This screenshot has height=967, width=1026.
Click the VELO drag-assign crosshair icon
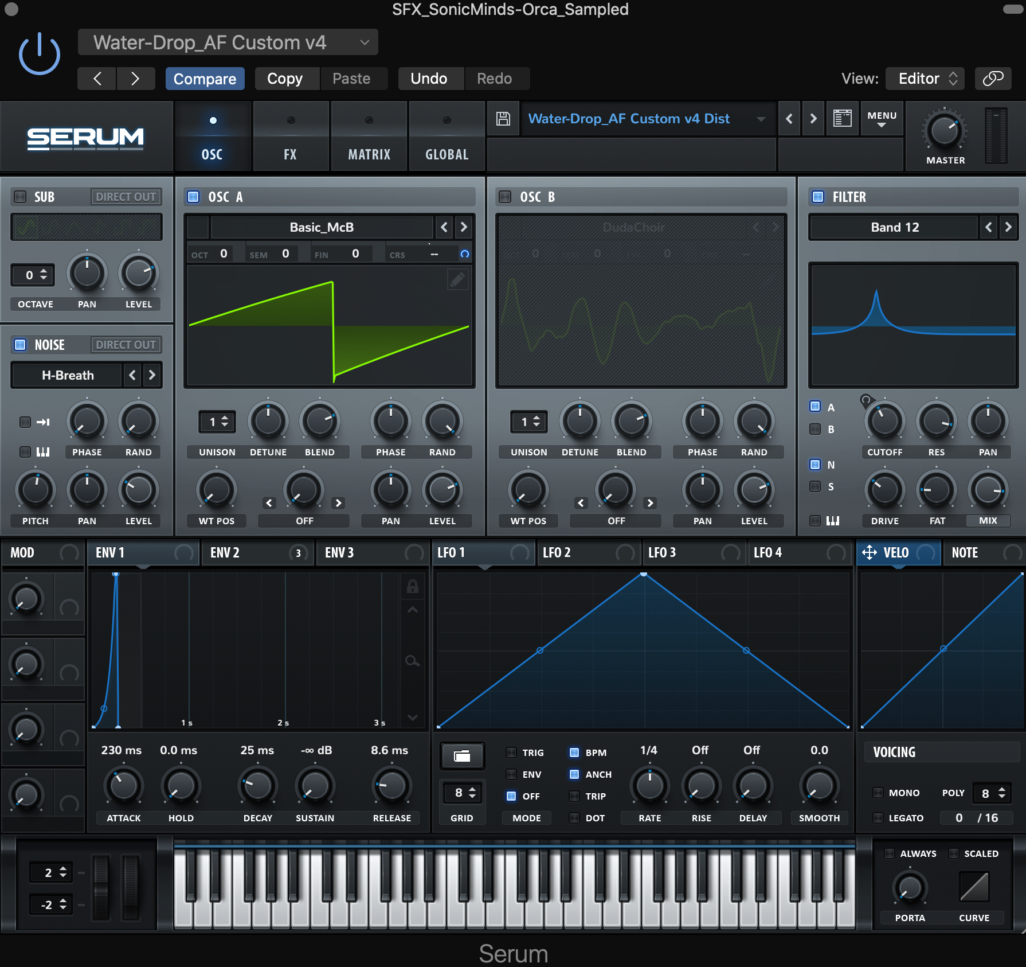pyautogui.click(x=870, y=552)
